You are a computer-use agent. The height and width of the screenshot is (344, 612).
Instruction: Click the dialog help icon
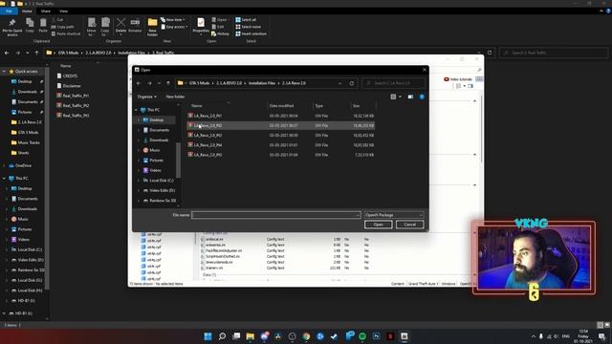422,97
